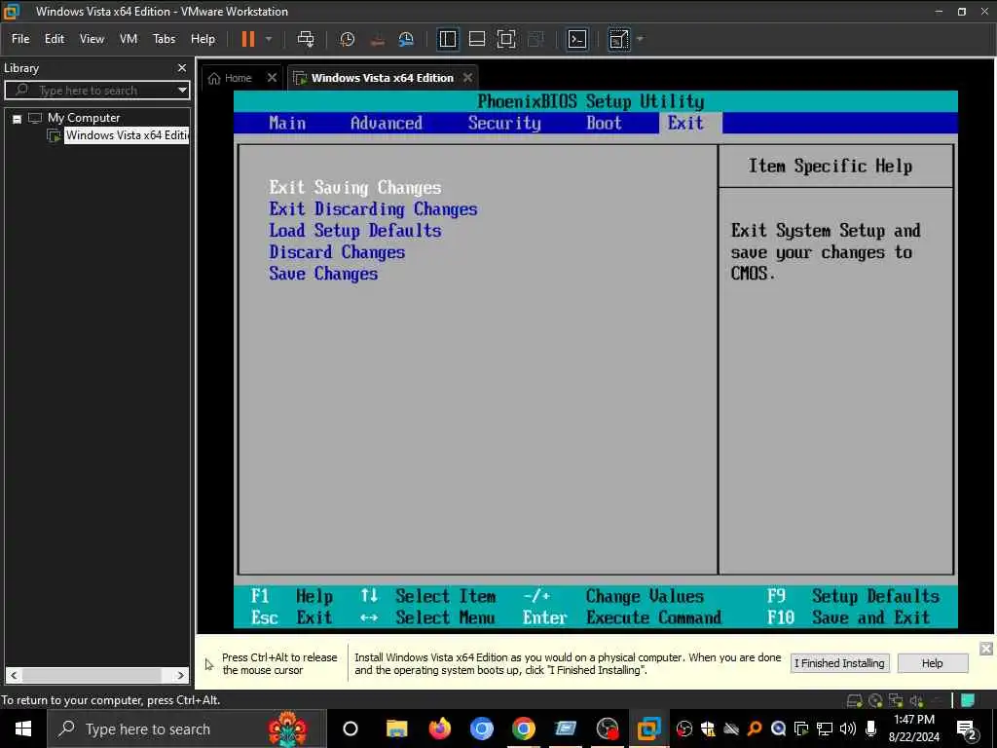Open the Help menu
Viewport: 997px width, 748px height.
click(x=203, y=39)
